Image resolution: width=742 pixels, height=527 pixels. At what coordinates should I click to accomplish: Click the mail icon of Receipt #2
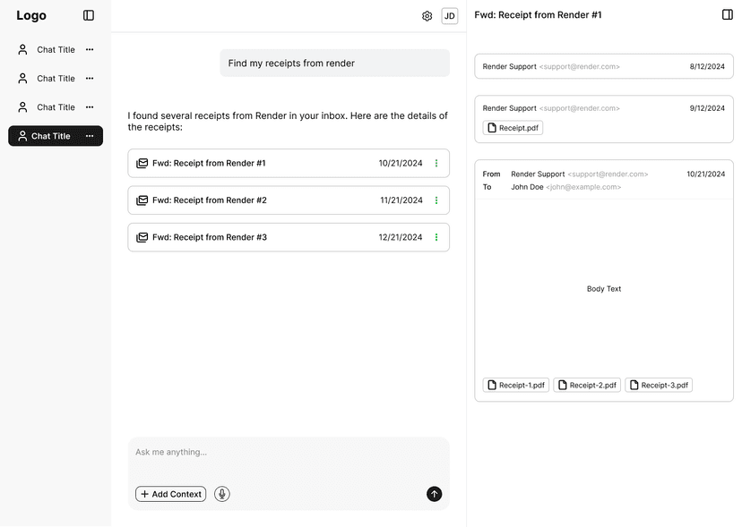(142, 200)
